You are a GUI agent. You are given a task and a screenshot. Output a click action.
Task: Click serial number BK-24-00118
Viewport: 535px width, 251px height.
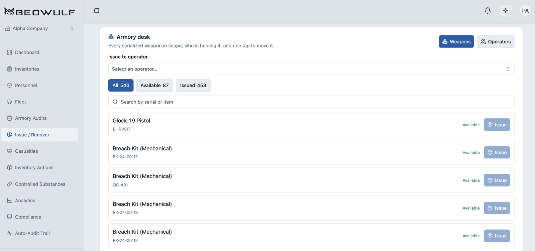(x=125, y=212)
